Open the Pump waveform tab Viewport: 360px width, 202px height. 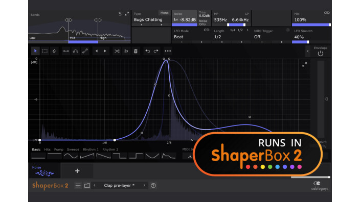click(59, 149)
